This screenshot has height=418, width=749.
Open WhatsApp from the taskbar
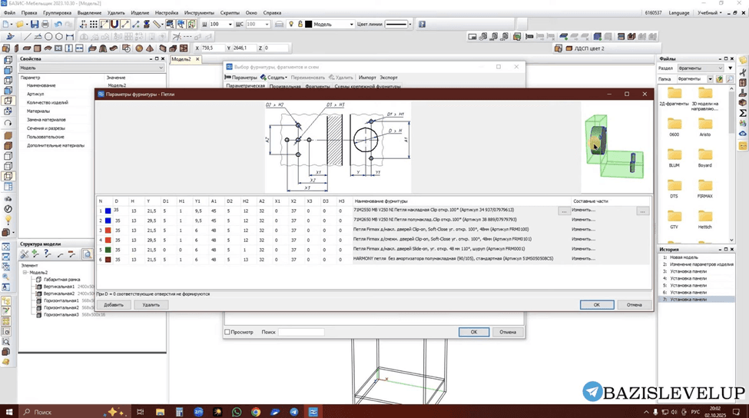coord(237,412)
